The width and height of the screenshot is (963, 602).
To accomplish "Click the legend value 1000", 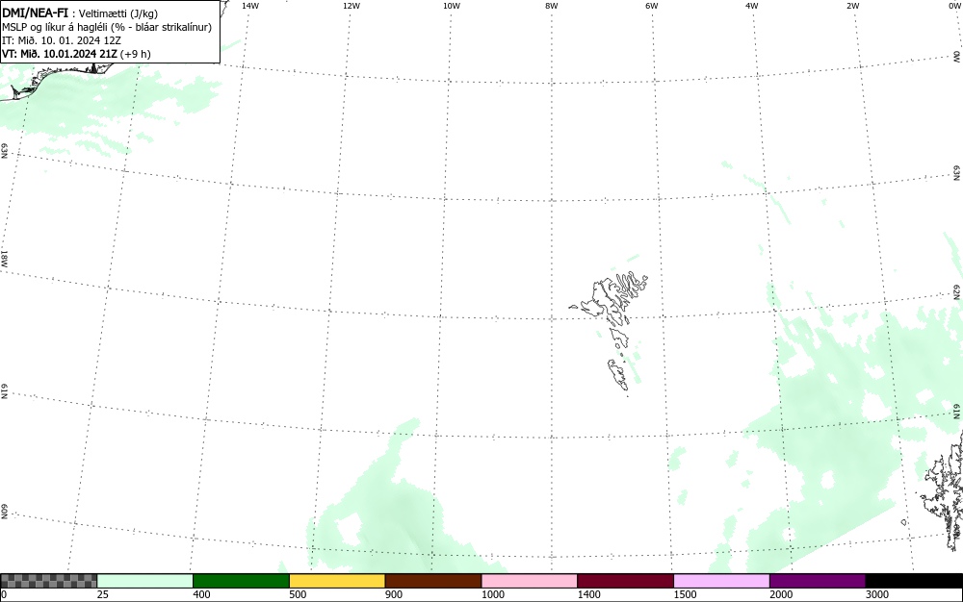I will tap(492, 594).
